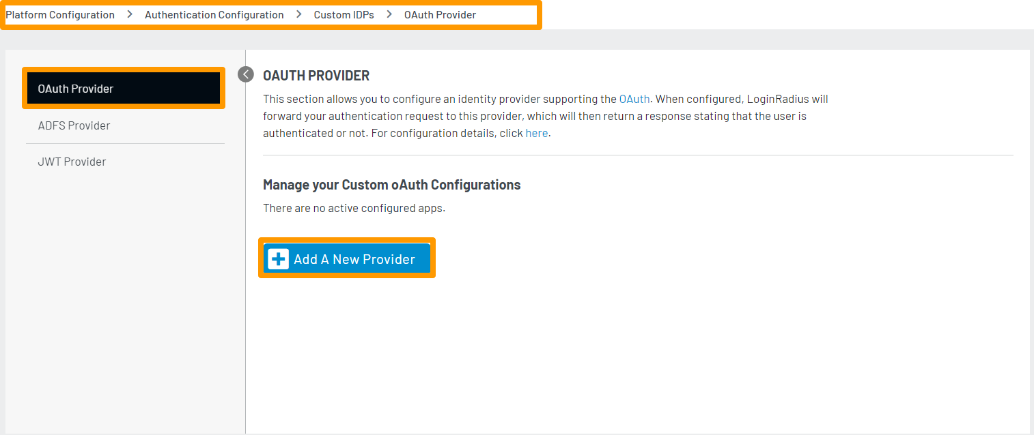Go to Platform Configuration in the breadcrumb
Screen dimensions: 1034x435
60,14
